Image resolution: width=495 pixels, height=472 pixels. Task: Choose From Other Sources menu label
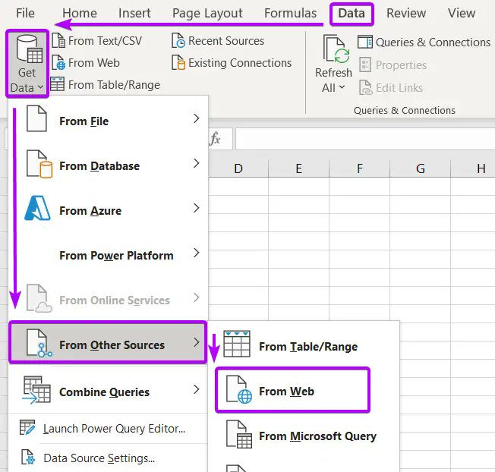[x=112, y=345]
